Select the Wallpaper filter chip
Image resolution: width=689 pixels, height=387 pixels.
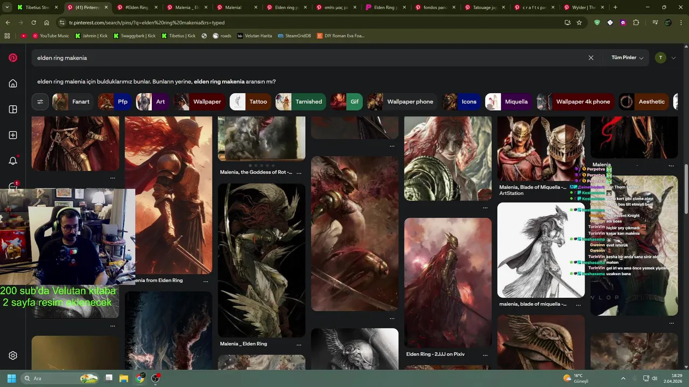click(x=199, y=102)
